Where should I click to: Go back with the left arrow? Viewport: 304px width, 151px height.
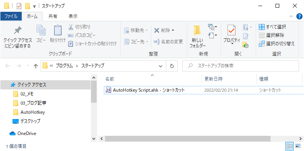tap(8, 66)
